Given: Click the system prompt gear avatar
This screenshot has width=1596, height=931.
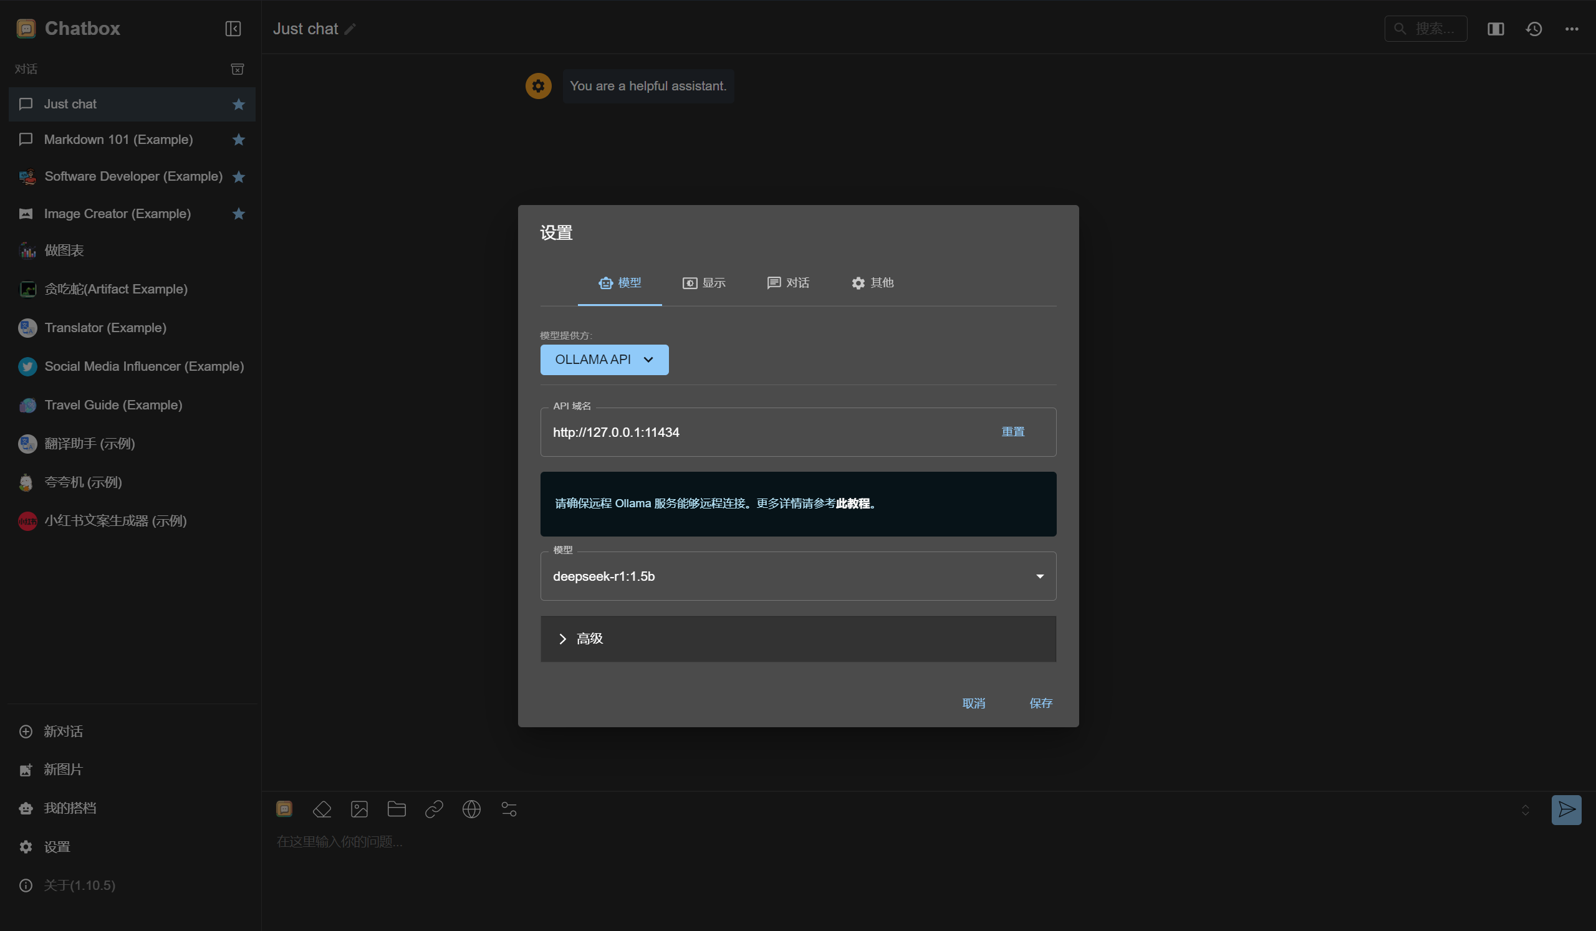Looking at the screenshot, I should click(538, 86).
